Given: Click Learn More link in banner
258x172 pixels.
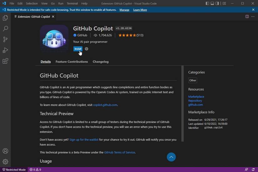Looking at the screenshot, I should tap(140, 10).
